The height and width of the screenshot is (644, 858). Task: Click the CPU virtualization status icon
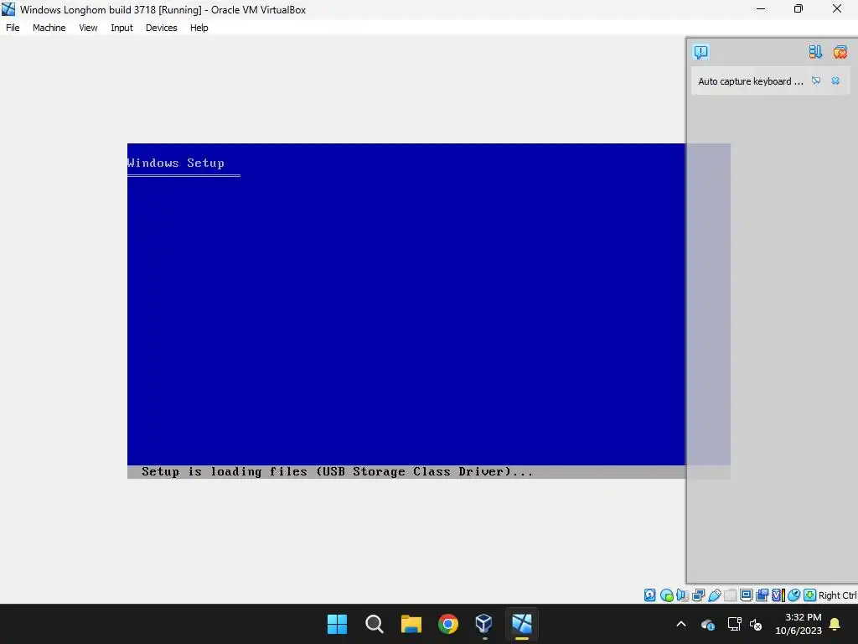tap(778, 595)
